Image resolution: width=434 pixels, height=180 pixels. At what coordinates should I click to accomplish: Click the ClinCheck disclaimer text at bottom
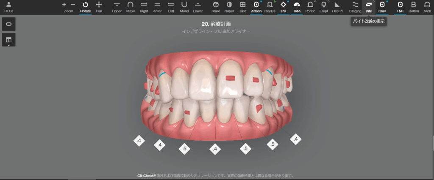(x=215, y=176)
